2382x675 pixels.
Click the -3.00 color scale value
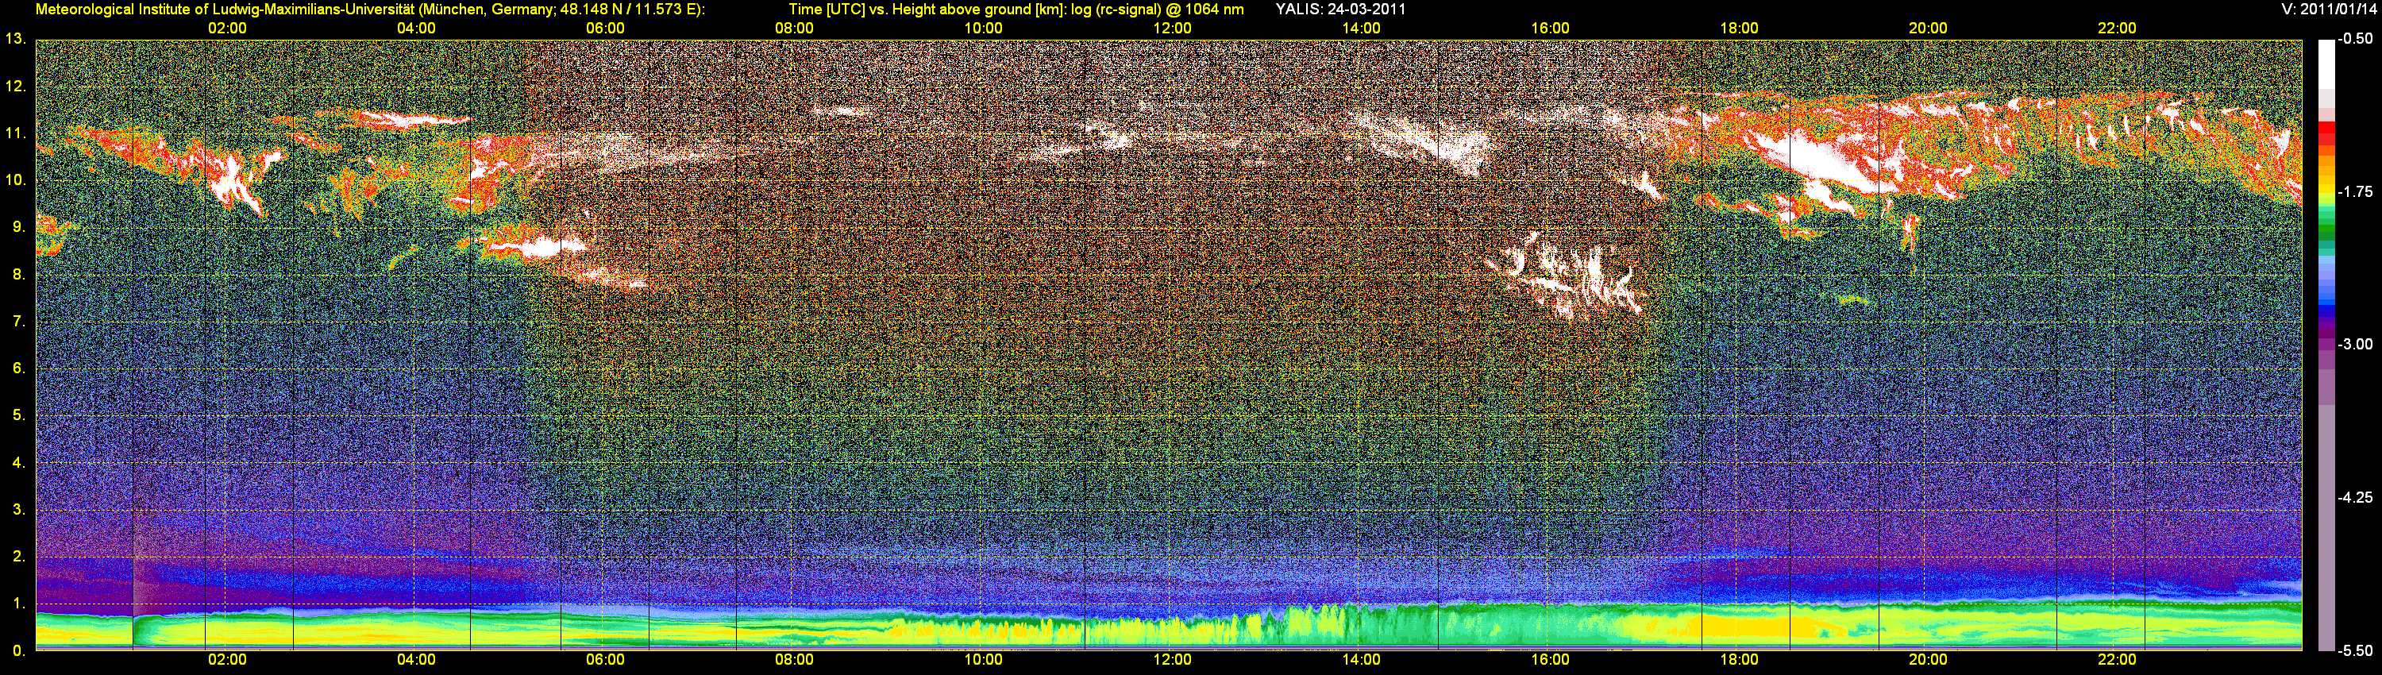coord(2354,344)
